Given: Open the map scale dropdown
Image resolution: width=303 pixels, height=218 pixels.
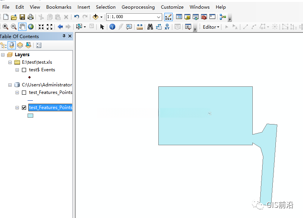Looking at the screenshot, I should coord(159,17).
